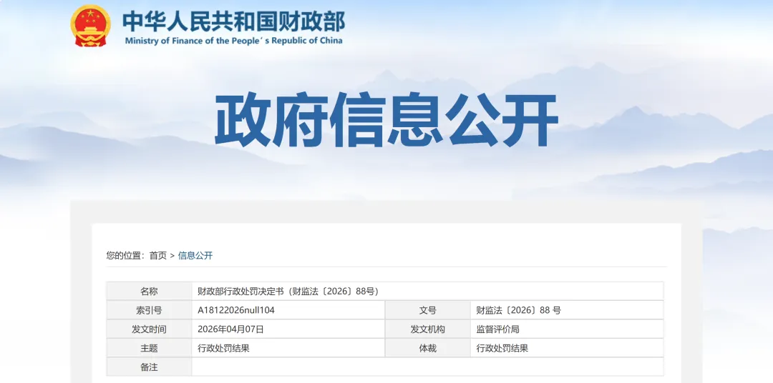Click the 您的位置 breadcrumb label
This screenshot has width=773, height=383.
(126, 256)
